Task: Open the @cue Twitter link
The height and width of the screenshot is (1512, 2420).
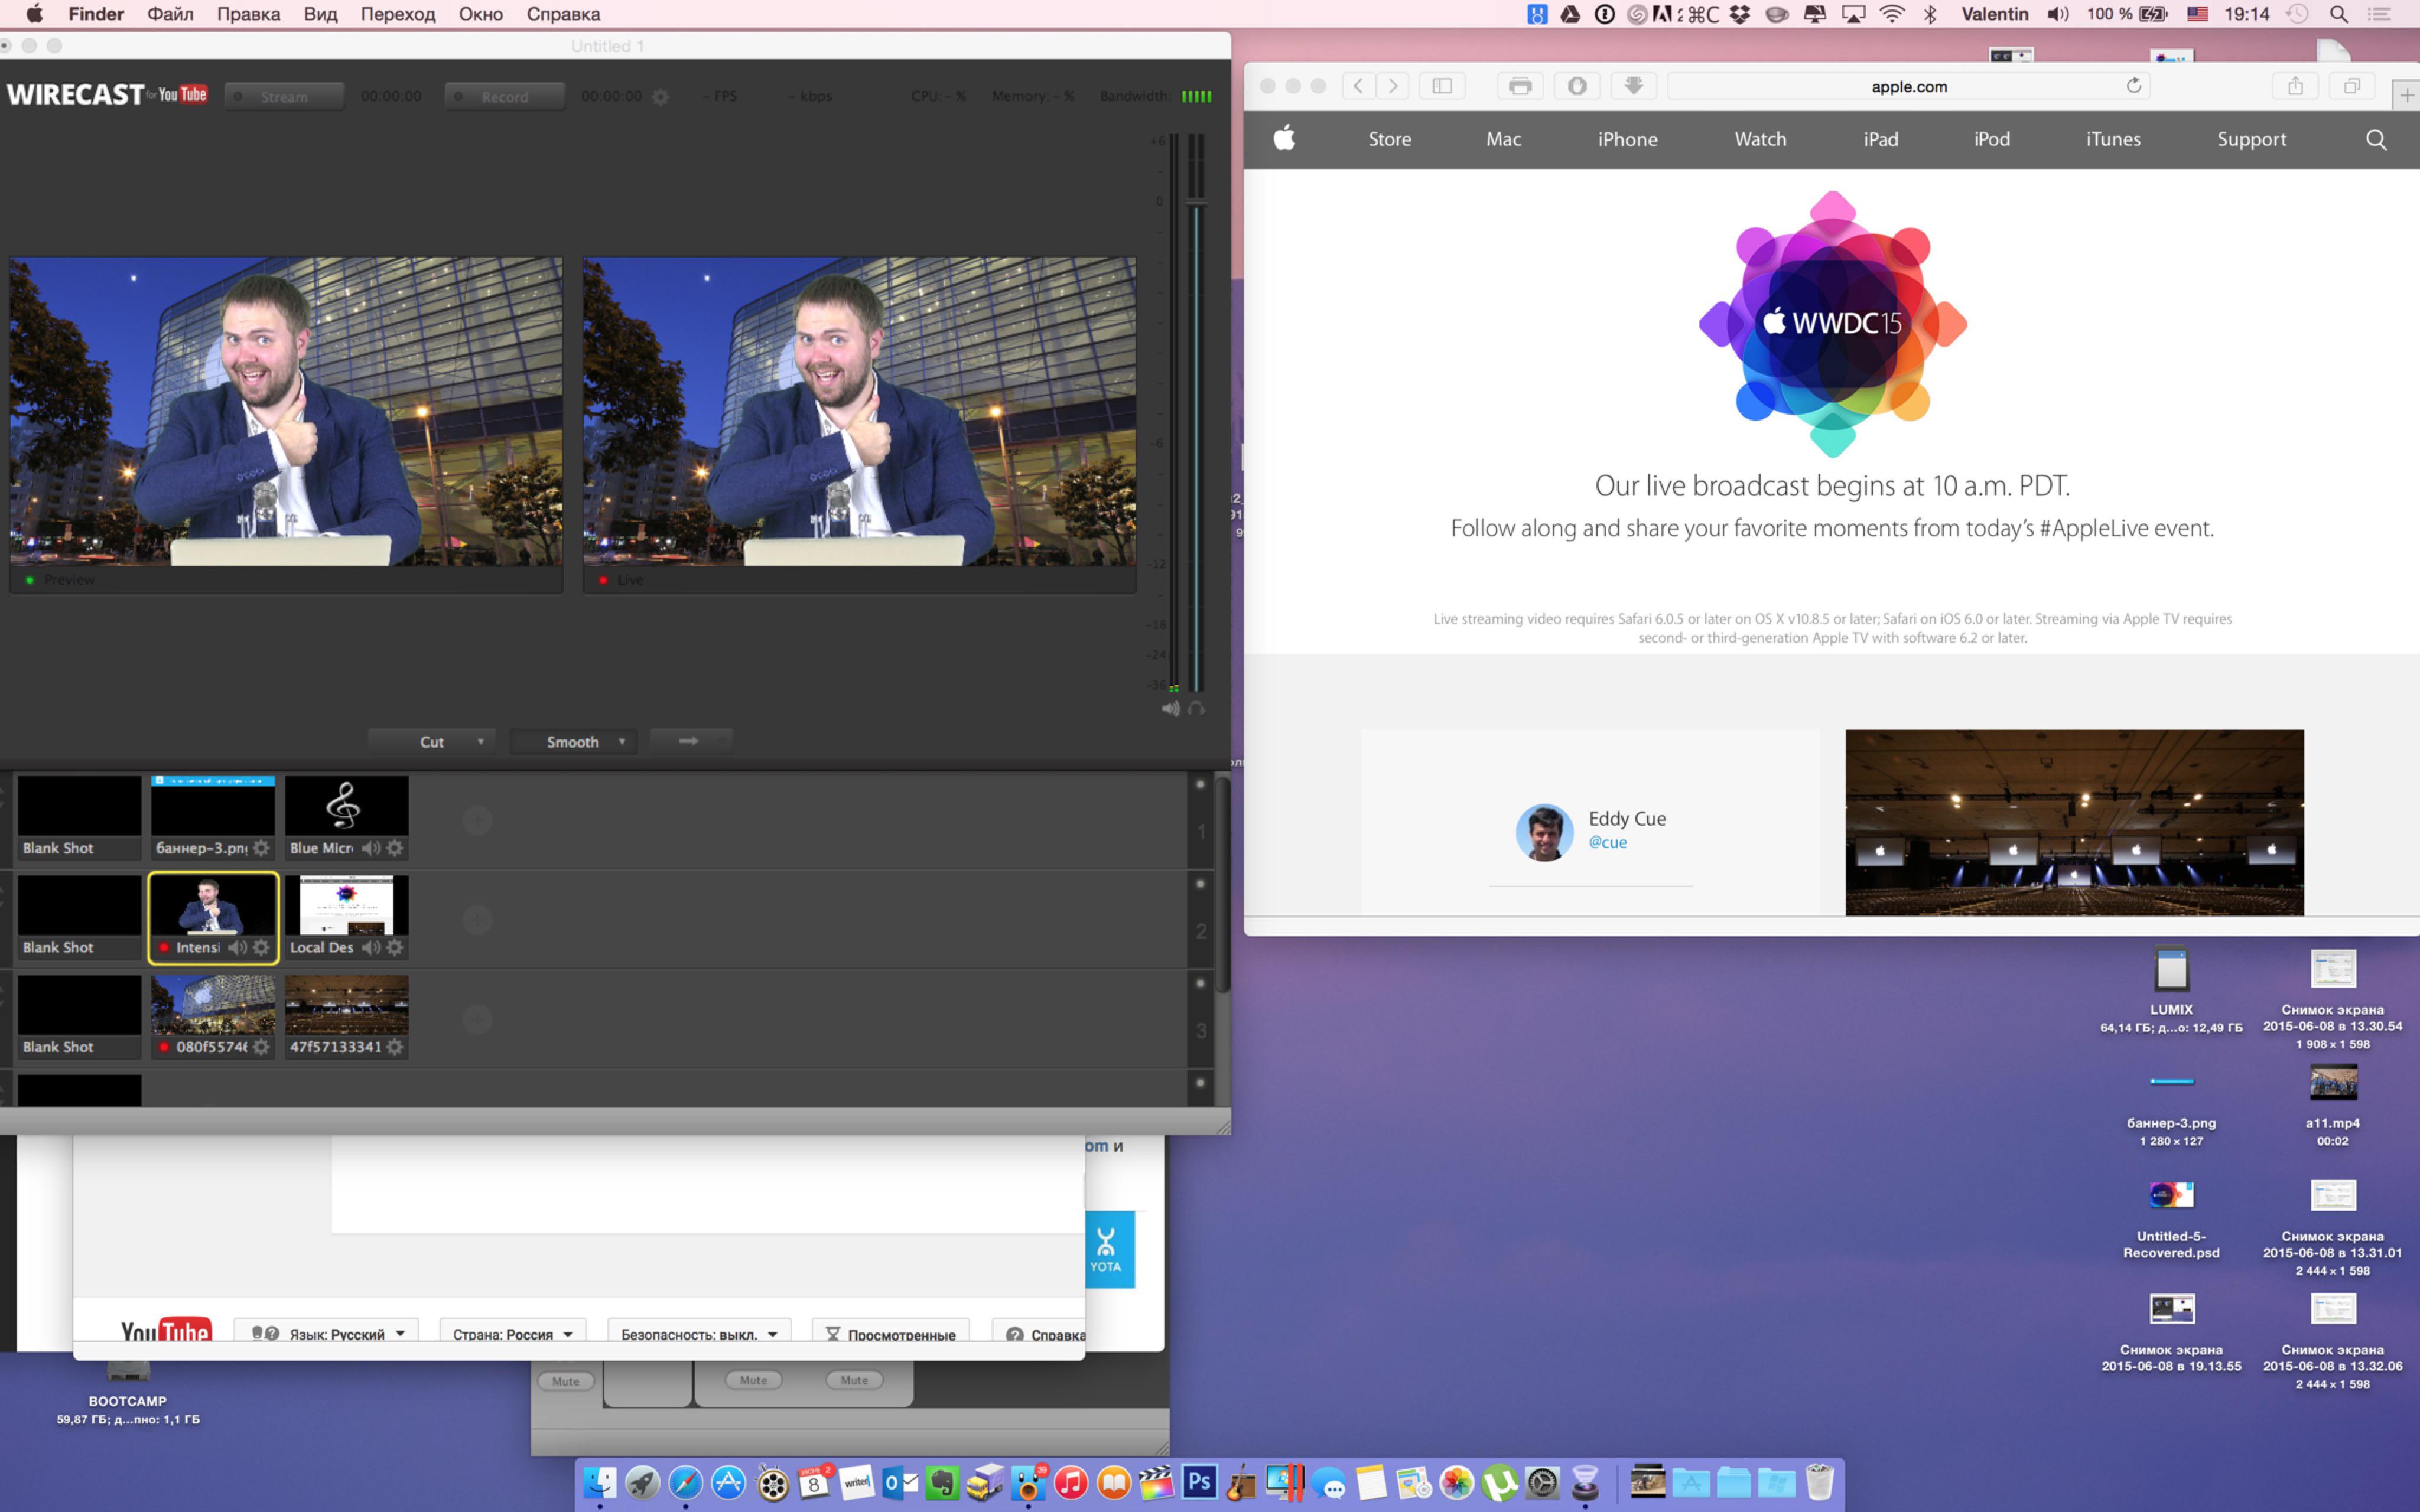Action: 1607,842
